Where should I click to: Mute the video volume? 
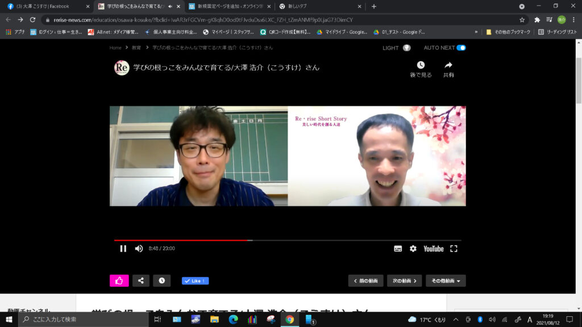(x=139, y=249)
